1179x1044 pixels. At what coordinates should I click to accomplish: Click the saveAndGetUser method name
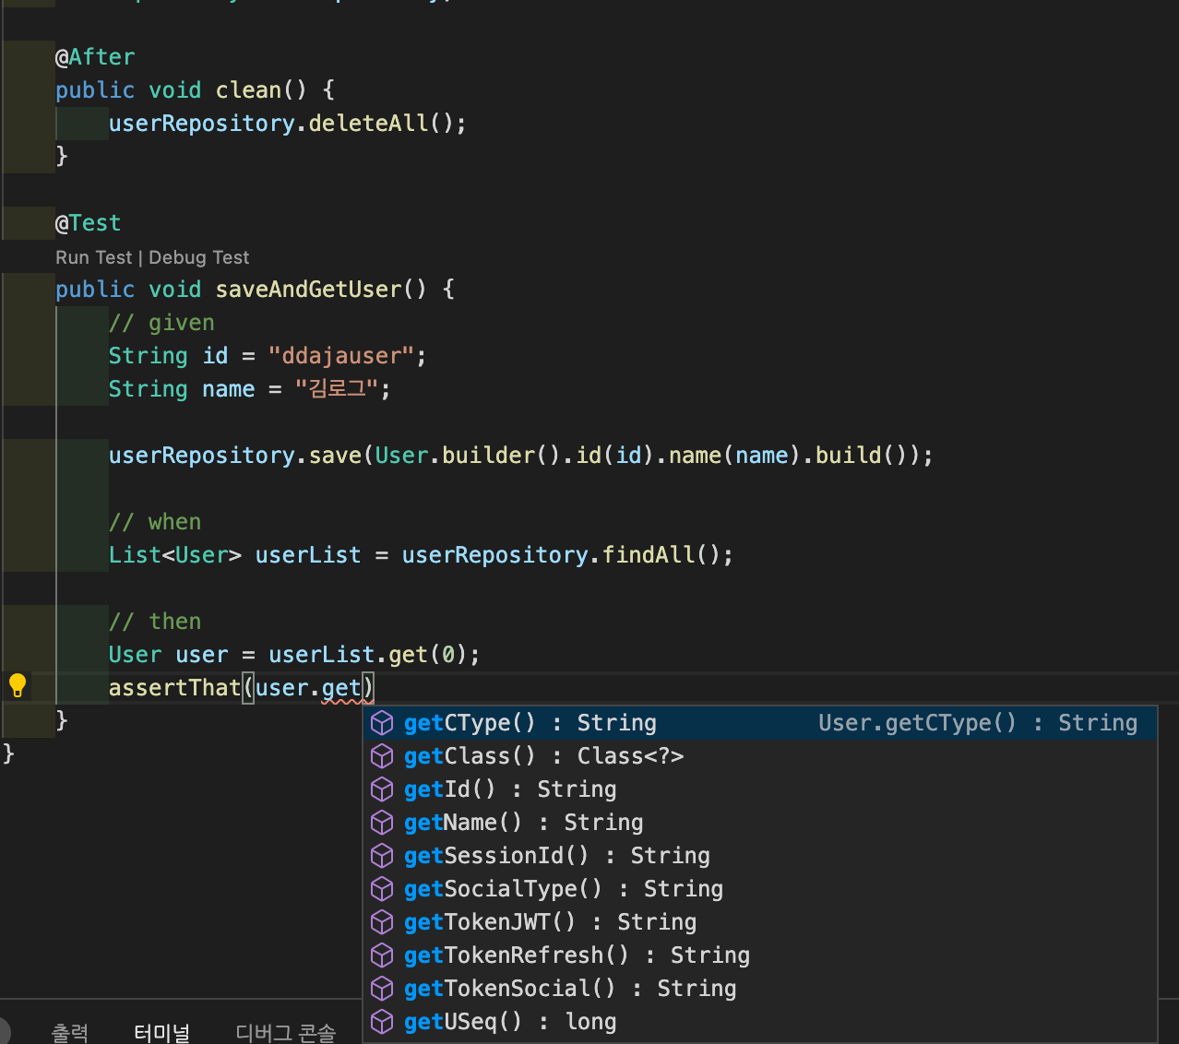[x=309, y=290]
